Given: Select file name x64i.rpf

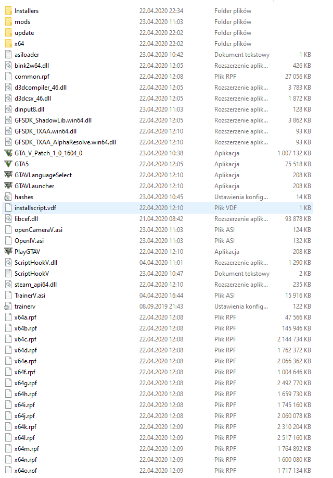Looking at the screenshot, I should (x=24, y=405).
